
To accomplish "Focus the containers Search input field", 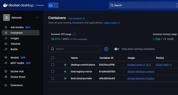I will pyautogui.click(x=74, y=49).
